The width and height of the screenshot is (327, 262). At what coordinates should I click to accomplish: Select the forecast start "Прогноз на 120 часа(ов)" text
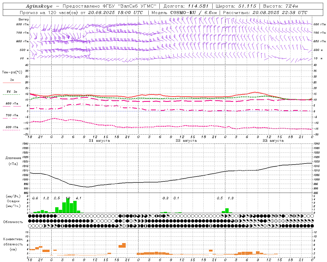click(49, 13)
